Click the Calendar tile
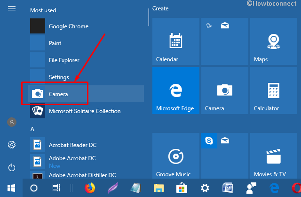The image size is (301, 197). tap(175, 41)
